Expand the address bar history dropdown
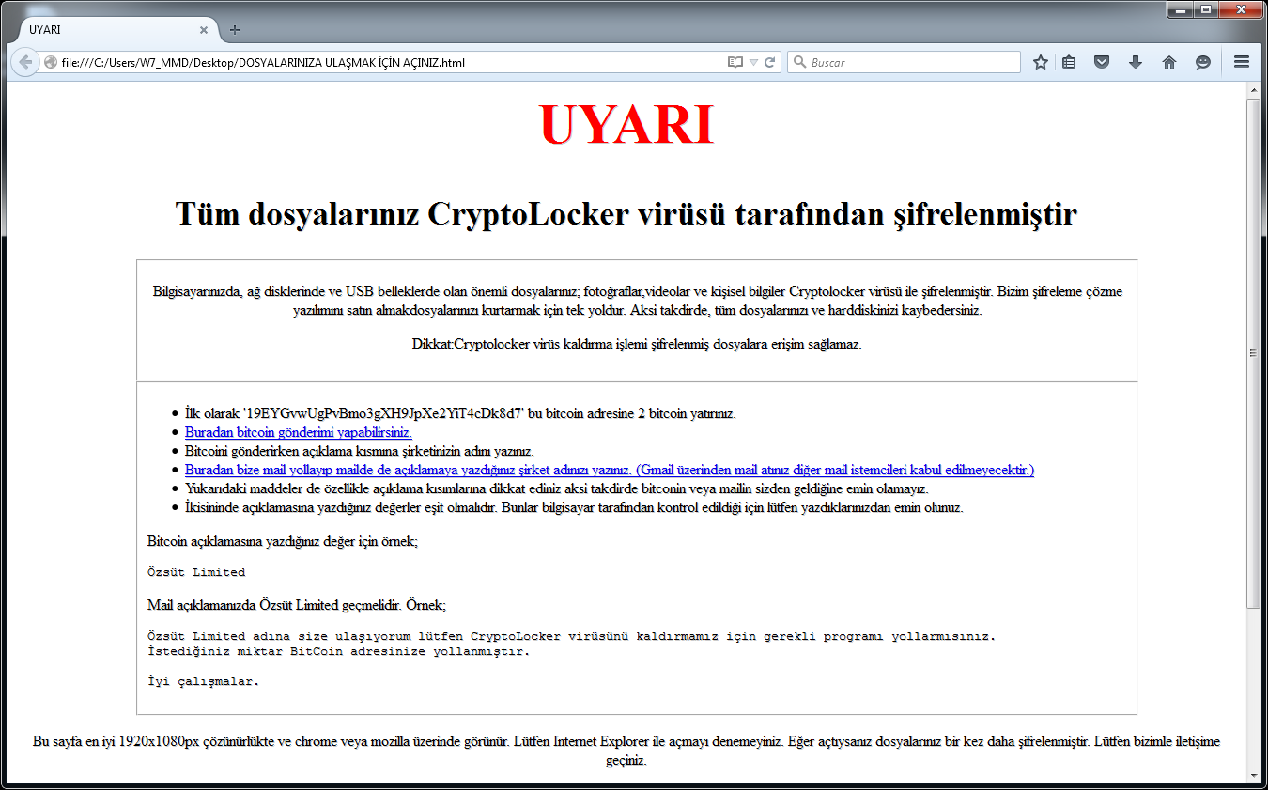This screenshot has height=790, width=1268. click(x=753, y=63)
